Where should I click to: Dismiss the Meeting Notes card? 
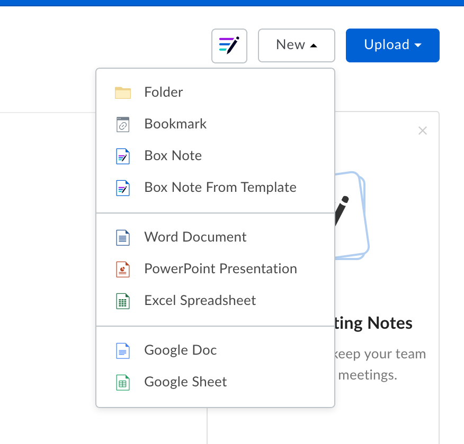pyautogui.click(x=423, y=131)
